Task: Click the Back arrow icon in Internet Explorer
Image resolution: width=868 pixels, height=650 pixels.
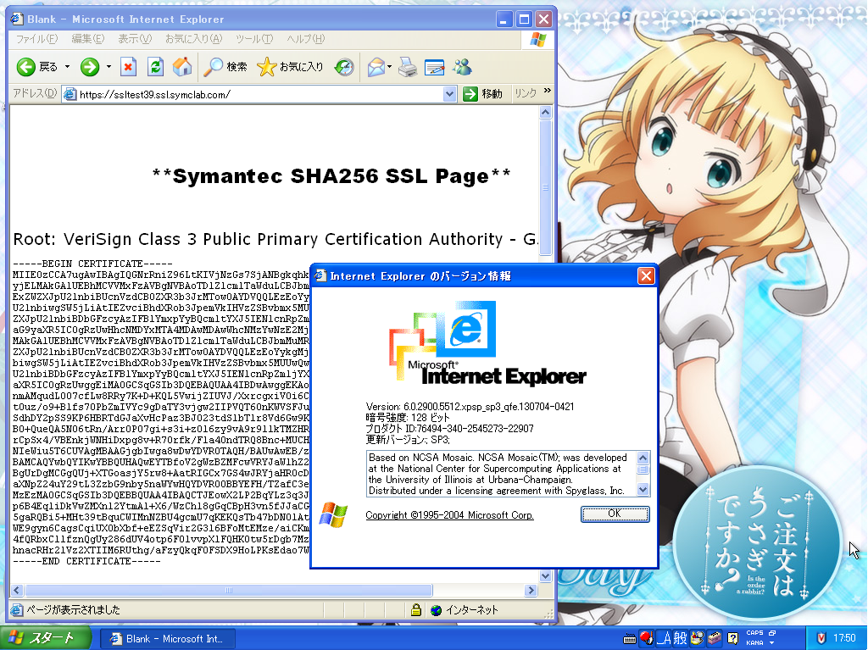Action: [25, 67]
